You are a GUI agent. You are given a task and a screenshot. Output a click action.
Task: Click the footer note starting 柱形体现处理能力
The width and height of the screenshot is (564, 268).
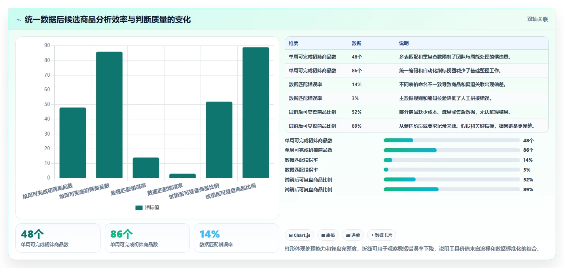click(x=412, y=249)
